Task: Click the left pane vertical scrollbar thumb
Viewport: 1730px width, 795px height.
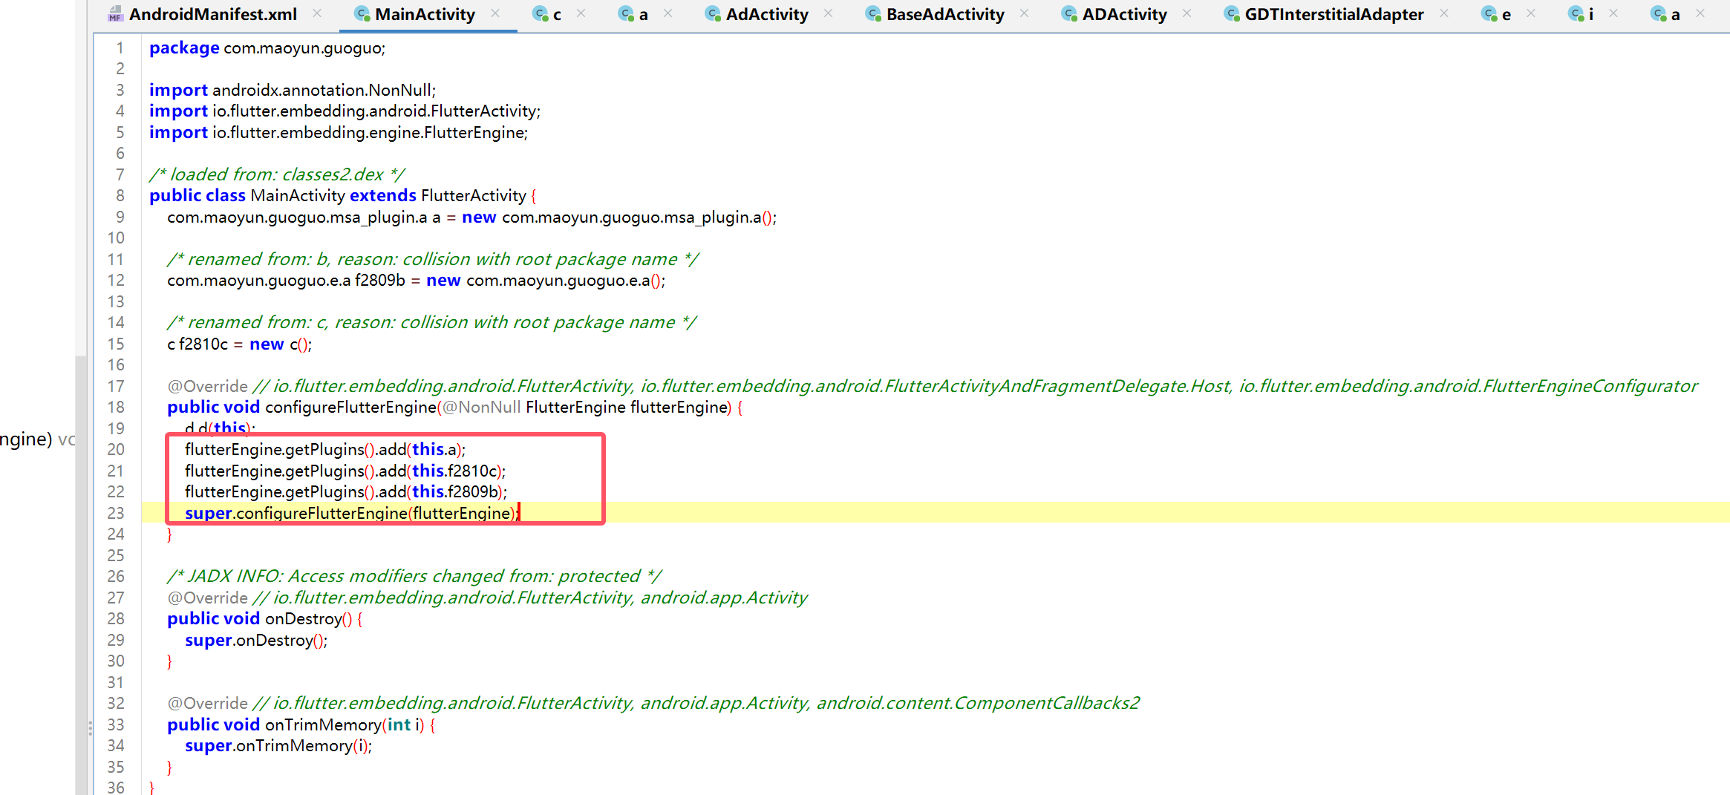Action: [80, 576]
